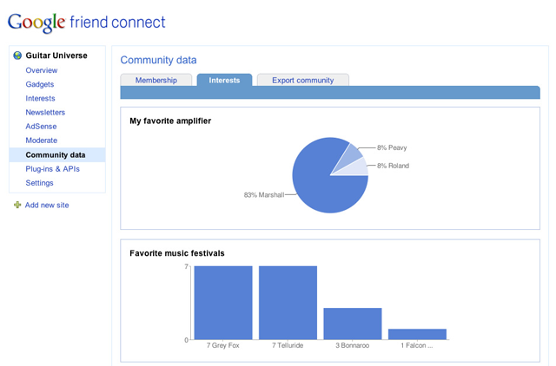556x366 pixels.
Task: Click the 8% Roland label
Action: click(x=393, y=166)
